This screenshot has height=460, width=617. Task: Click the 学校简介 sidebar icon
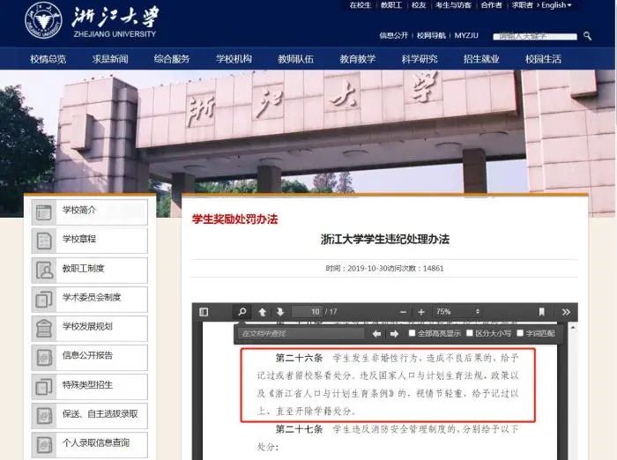pos(44,212)
